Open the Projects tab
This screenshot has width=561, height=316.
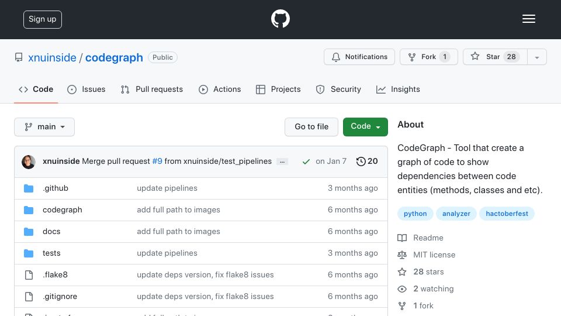pyautogui.click(x=278, y=89)
